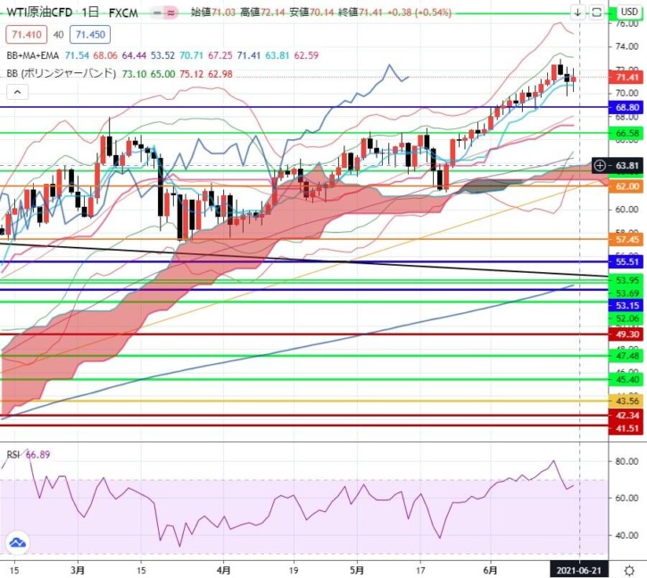The height and width of the screenshot is (578, 647).
Task: Click the down arrow pane icon
Action: pos(577,12)
